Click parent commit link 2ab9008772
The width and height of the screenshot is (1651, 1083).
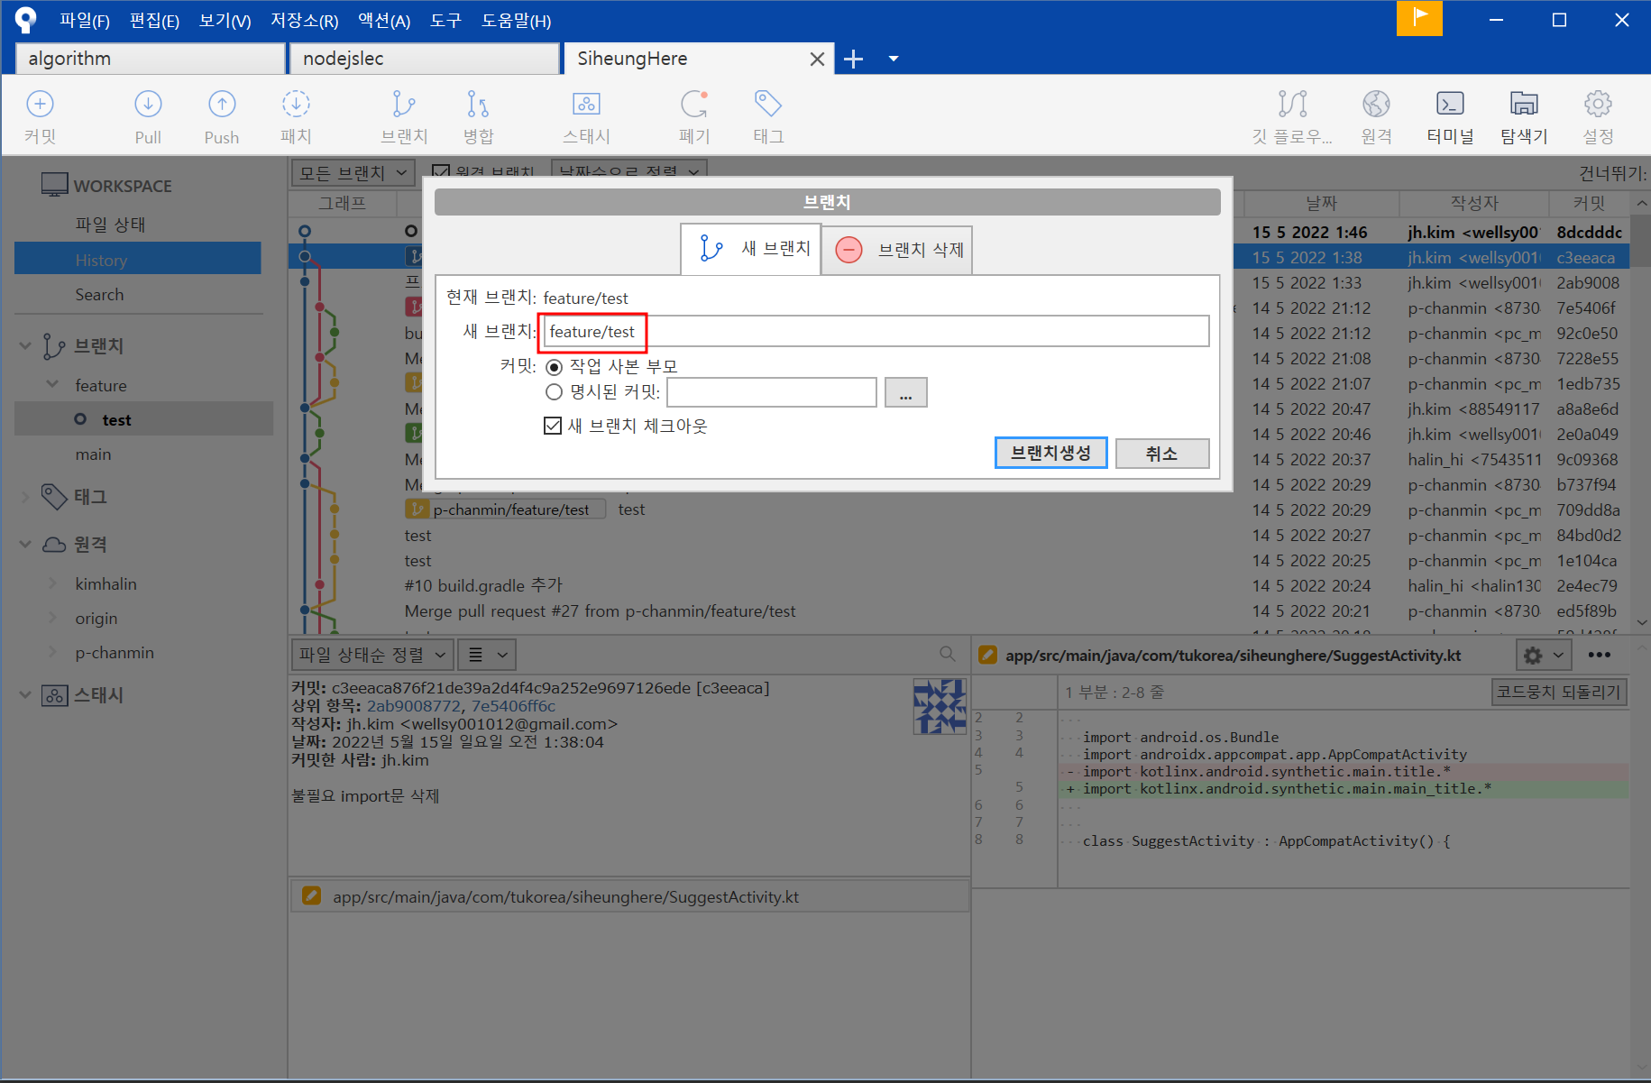coord(413,706)
